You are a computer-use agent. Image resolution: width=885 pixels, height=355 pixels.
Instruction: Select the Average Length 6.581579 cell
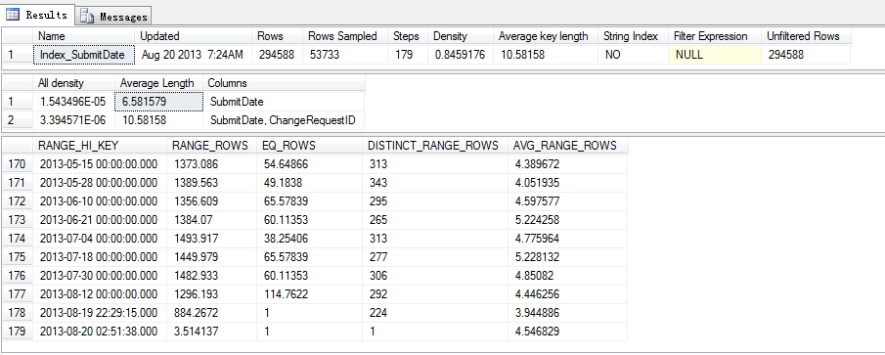[x=158, y=102]
